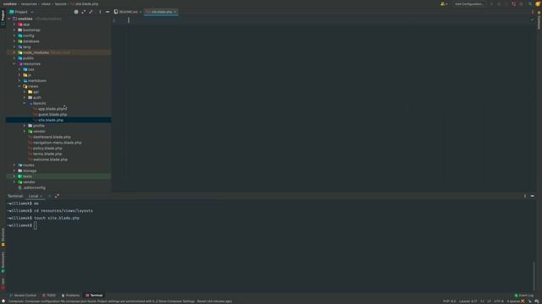This screenshot has height=304, width=542.
Task: Open dashboard.blade.php file
Action: [52, 137]
